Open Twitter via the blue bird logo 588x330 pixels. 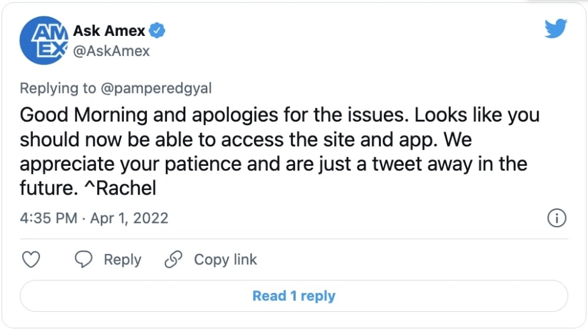(x=556, y=29)
